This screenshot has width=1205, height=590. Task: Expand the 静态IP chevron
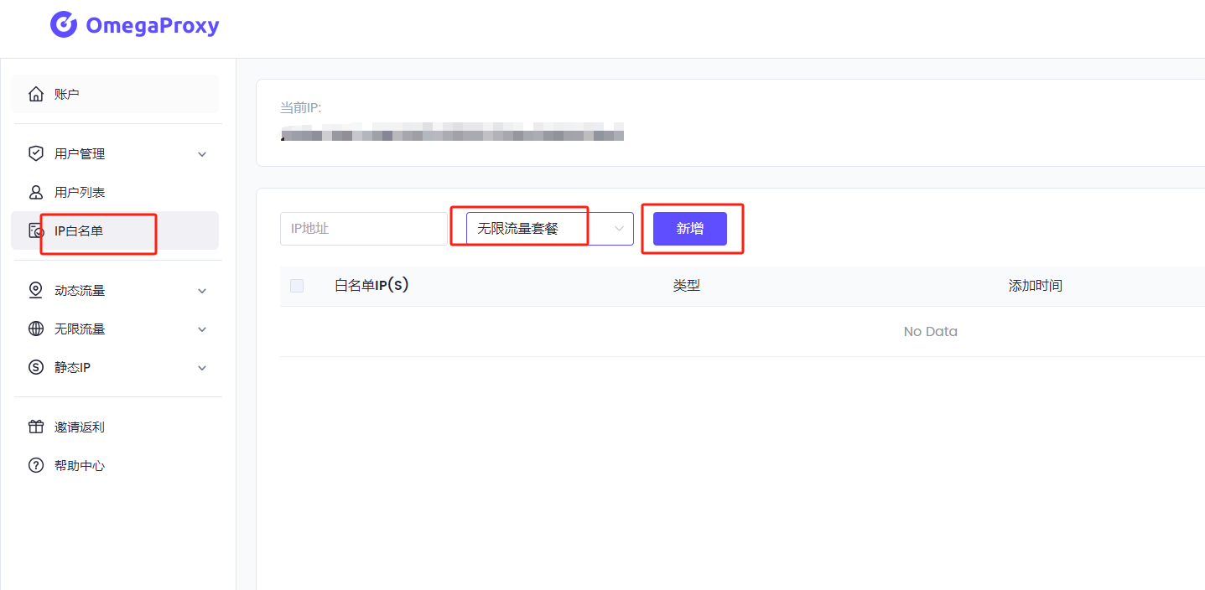click(202, 368)
